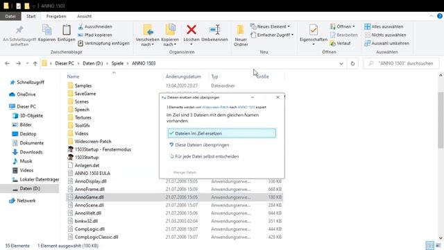The image size is (444, 250).
Task: Open Eigenschaften in the ribbon
Action: (314, 35)
